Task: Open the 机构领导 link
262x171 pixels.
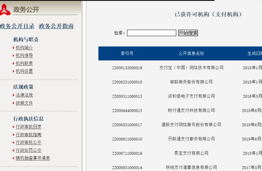Action: 24,56
